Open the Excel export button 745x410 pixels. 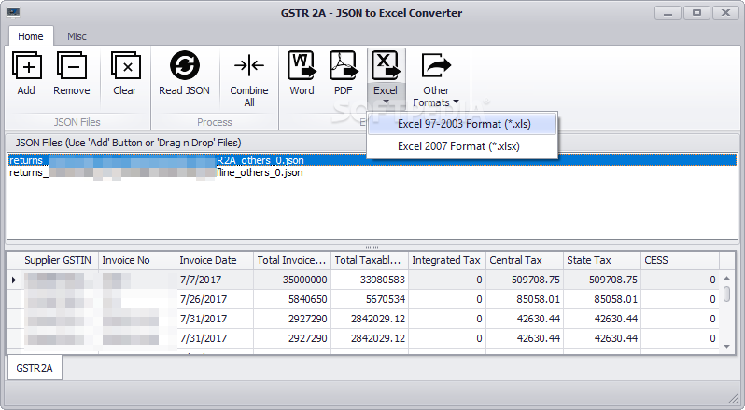386,77
